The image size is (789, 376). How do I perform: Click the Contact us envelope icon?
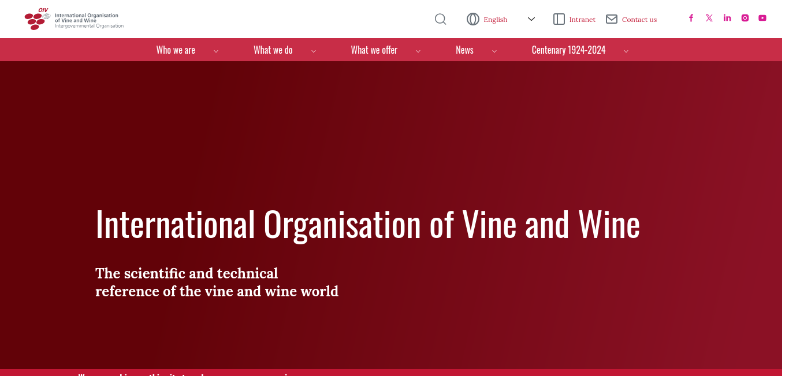pyautogui.click(x=612, y=19)
